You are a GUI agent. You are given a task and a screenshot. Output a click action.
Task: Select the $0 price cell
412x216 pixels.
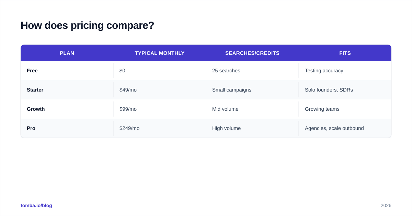pos(160,71)
